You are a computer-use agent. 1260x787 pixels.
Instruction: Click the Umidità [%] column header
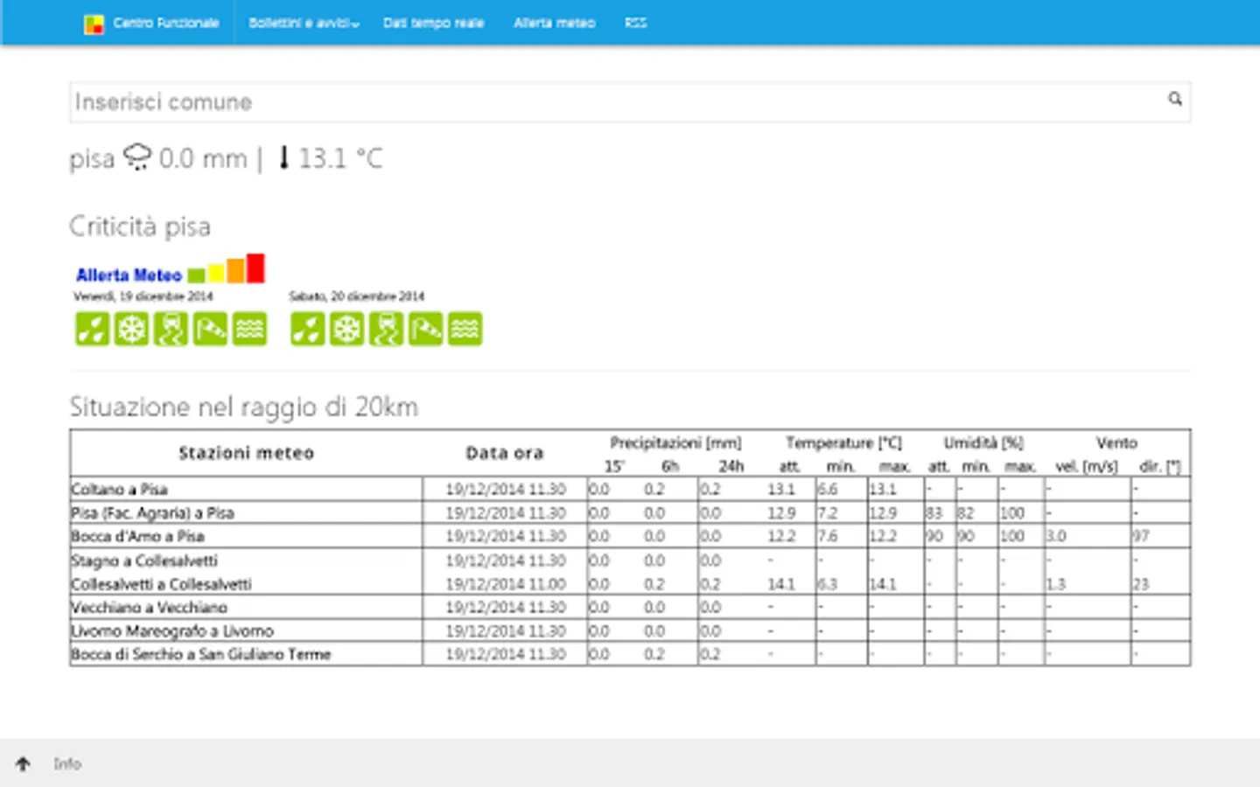coord(983,442)
